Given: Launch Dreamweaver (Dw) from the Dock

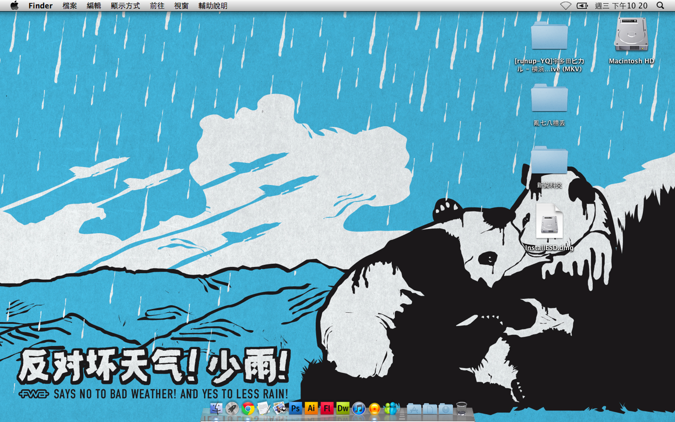Looking at the screenshot, I should [343, 408].
